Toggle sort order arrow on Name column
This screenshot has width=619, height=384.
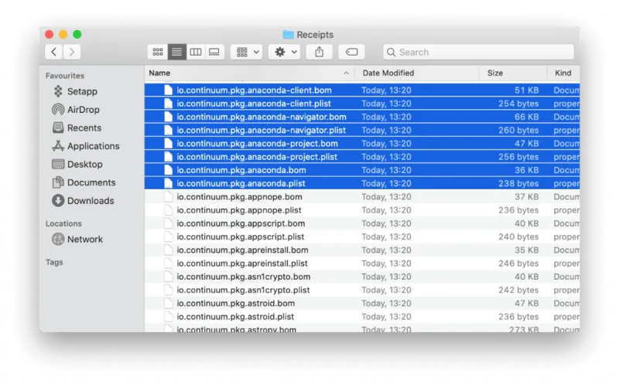pyautogui.click(x=346, y=73)
